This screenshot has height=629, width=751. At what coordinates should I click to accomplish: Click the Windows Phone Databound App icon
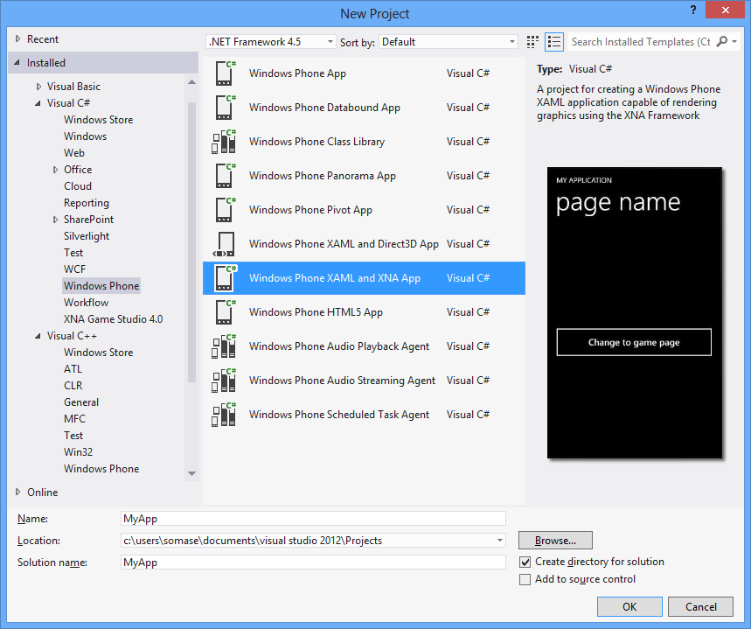click(225, 108)
